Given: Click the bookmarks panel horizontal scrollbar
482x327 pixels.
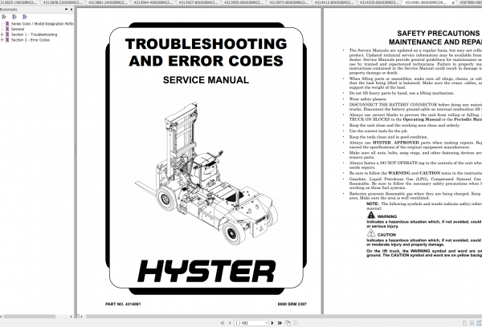Looking at the screenshot, I should click(x=29, y=317).
